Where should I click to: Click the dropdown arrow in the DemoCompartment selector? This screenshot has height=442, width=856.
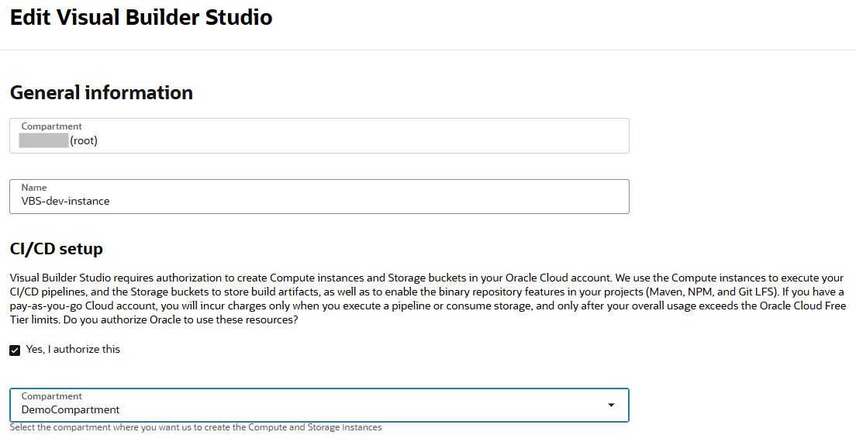(x=611, y=405)
